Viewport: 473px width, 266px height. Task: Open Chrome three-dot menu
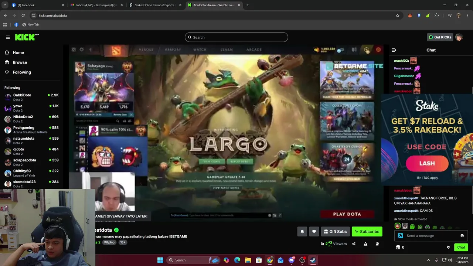(x=468, y=16)
